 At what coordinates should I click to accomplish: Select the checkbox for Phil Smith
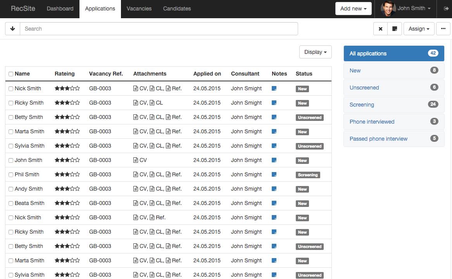(11, 175)
